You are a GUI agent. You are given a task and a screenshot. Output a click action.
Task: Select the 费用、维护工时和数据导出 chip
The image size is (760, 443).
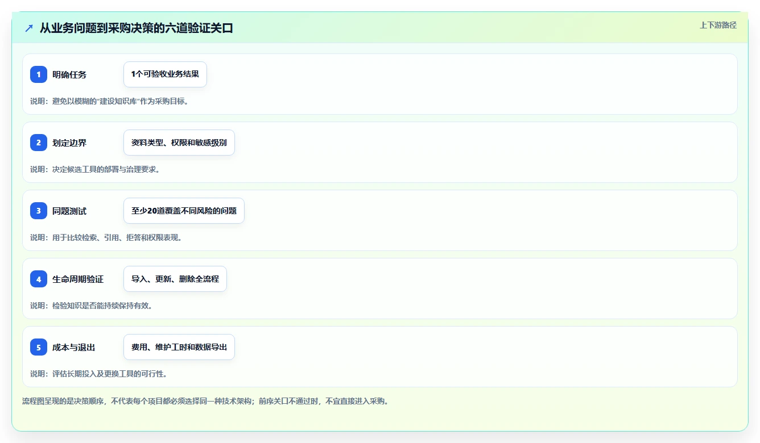[x=179, y=347]
